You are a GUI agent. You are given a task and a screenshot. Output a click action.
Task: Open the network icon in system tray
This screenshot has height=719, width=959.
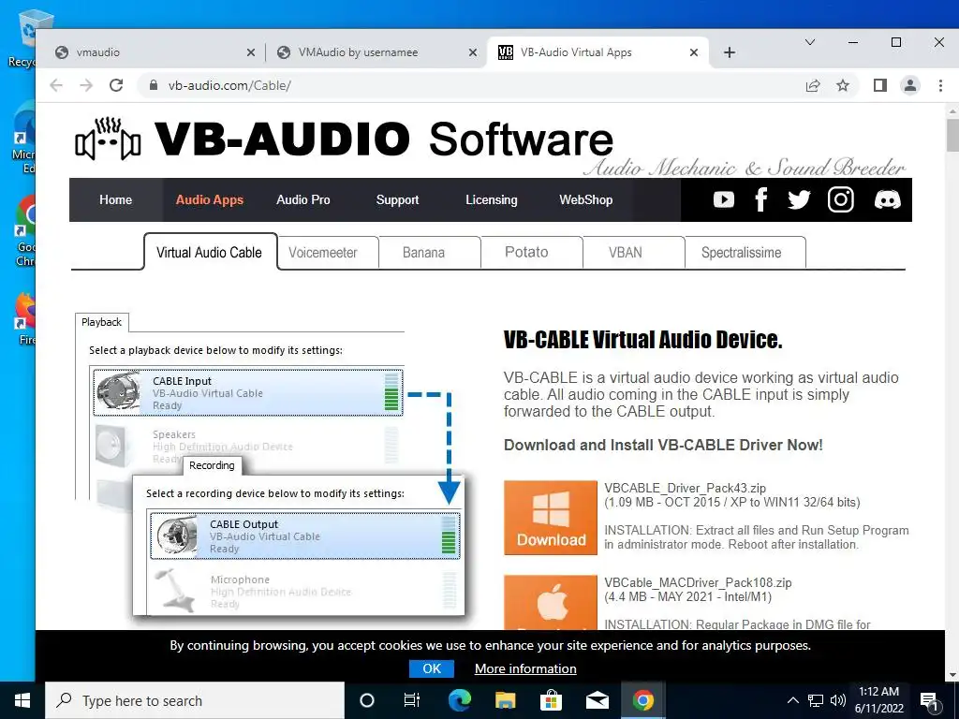click(816, 700)
